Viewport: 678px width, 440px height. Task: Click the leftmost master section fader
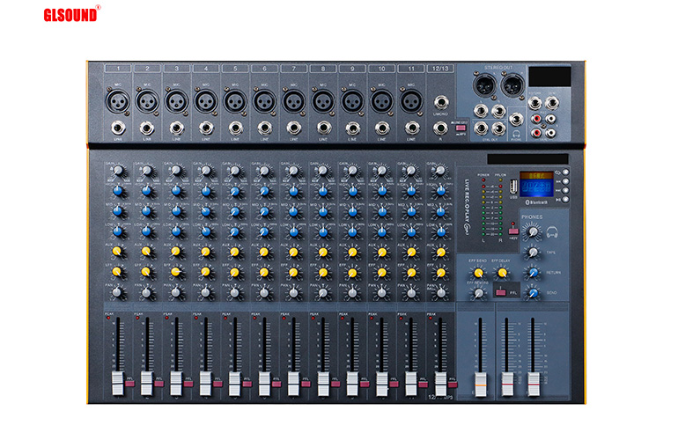click(480, 384)
